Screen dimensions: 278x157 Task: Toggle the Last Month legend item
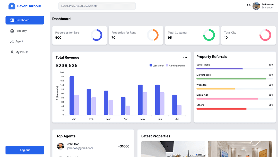pos(157,65)
